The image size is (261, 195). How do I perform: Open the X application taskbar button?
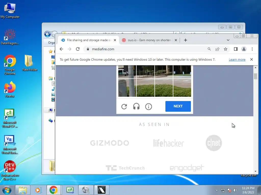[x=101, y=190]
